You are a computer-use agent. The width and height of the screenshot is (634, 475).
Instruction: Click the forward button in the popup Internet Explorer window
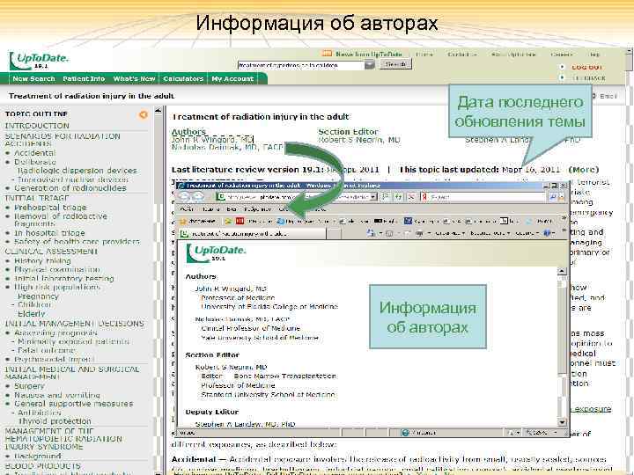click(x=198, y=197)
